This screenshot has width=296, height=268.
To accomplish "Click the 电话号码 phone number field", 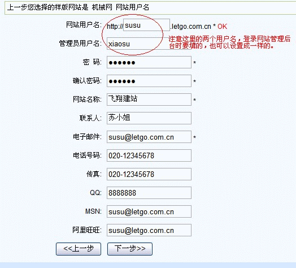I will [149, 155].
